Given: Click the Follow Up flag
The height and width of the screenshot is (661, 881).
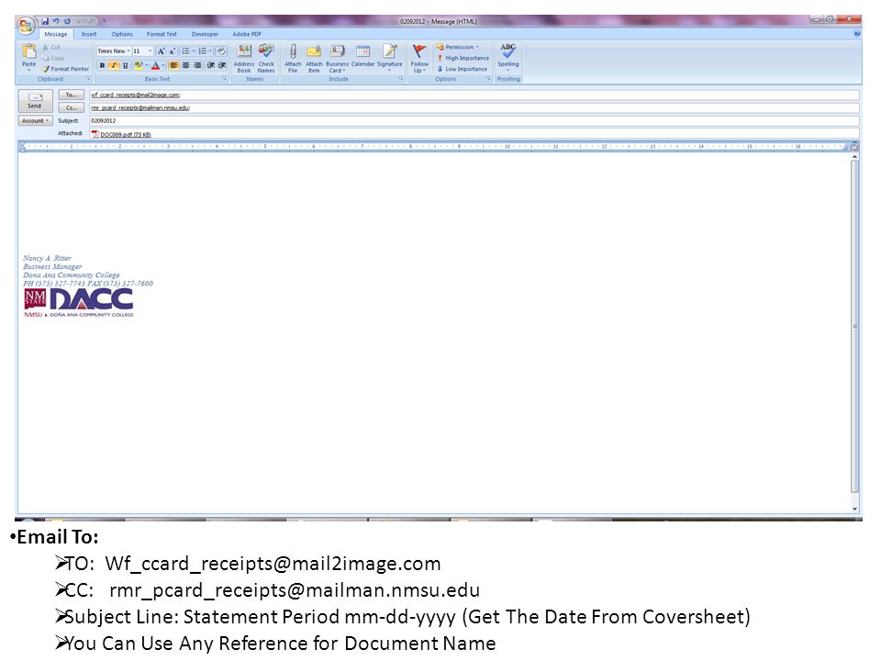Looking at the screenshot, I should coord(419,59).
